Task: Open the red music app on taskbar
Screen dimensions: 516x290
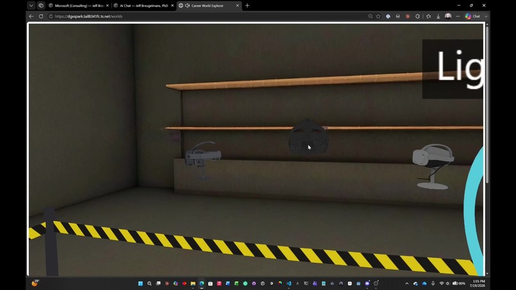Action: click(219, 284)
